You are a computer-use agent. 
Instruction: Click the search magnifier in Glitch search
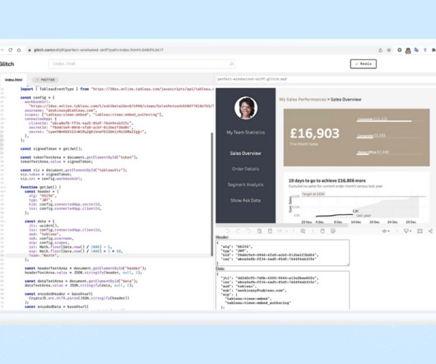231,63
